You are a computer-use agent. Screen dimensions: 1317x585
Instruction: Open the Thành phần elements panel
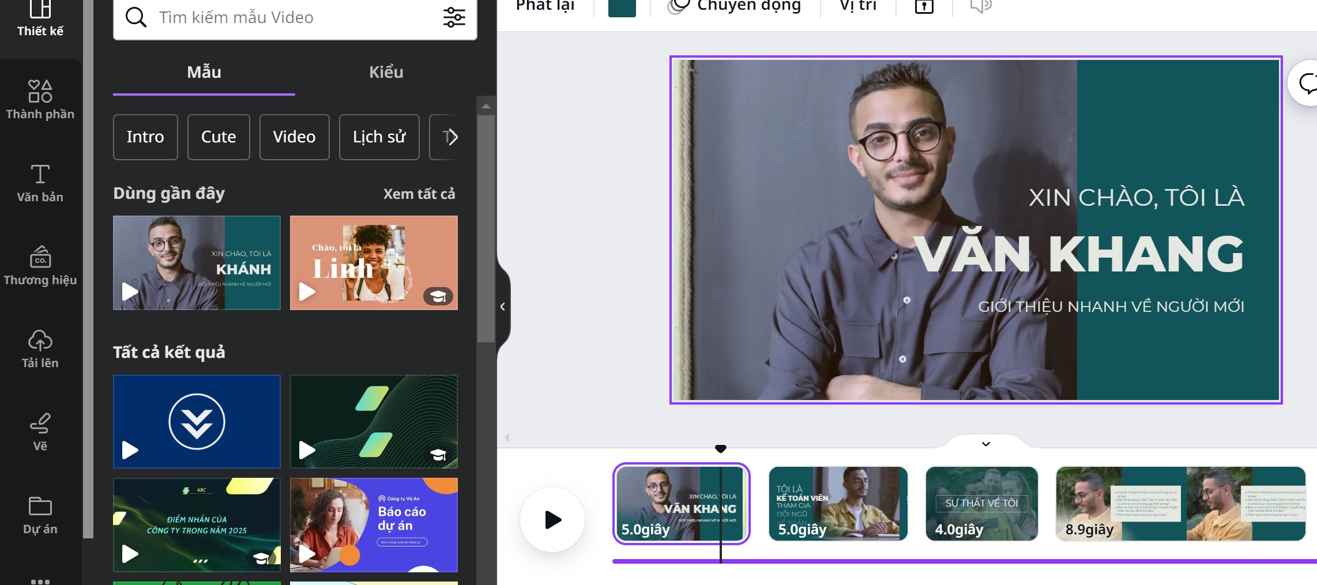40,100
